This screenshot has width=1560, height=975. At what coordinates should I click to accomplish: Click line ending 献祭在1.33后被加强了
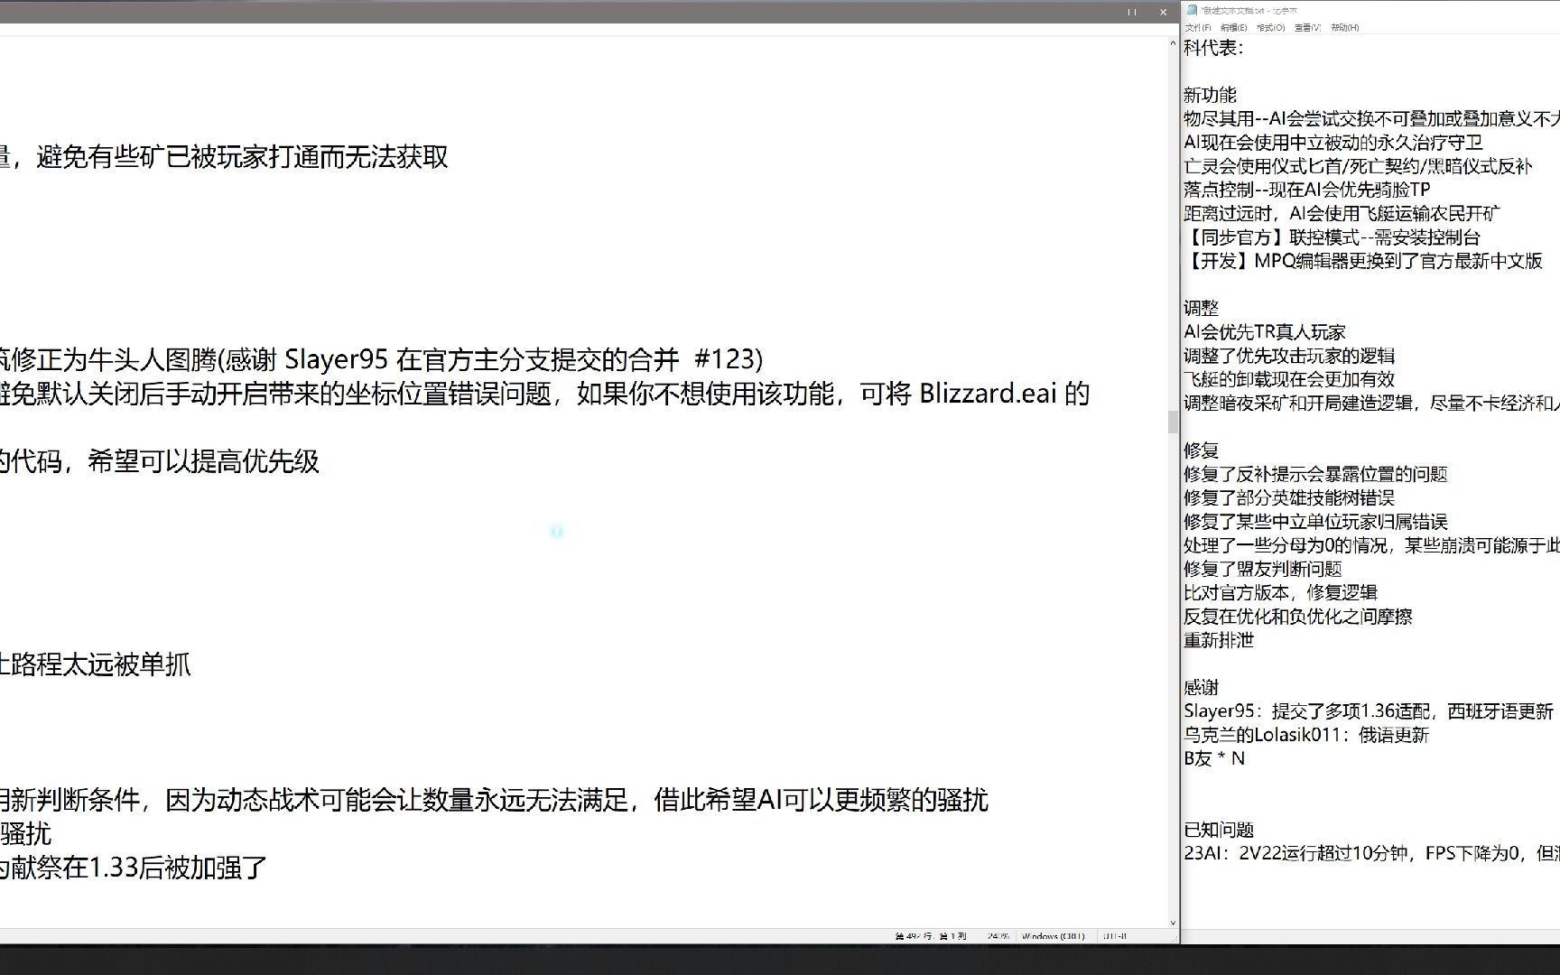[x=134, y=868]
